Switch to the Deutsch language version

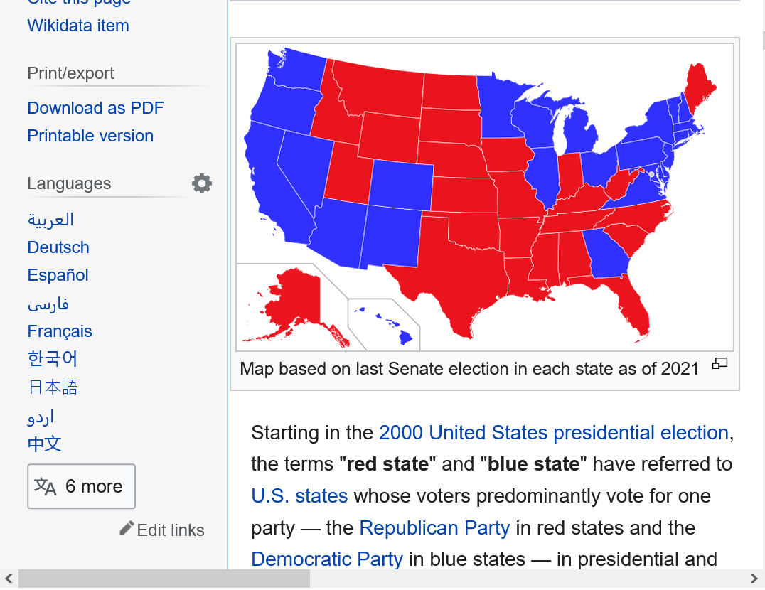coord(58,247)
